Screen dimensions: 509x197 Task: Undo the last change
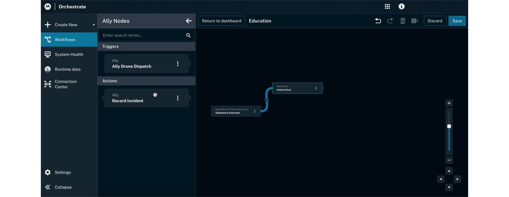pos(378,21)
